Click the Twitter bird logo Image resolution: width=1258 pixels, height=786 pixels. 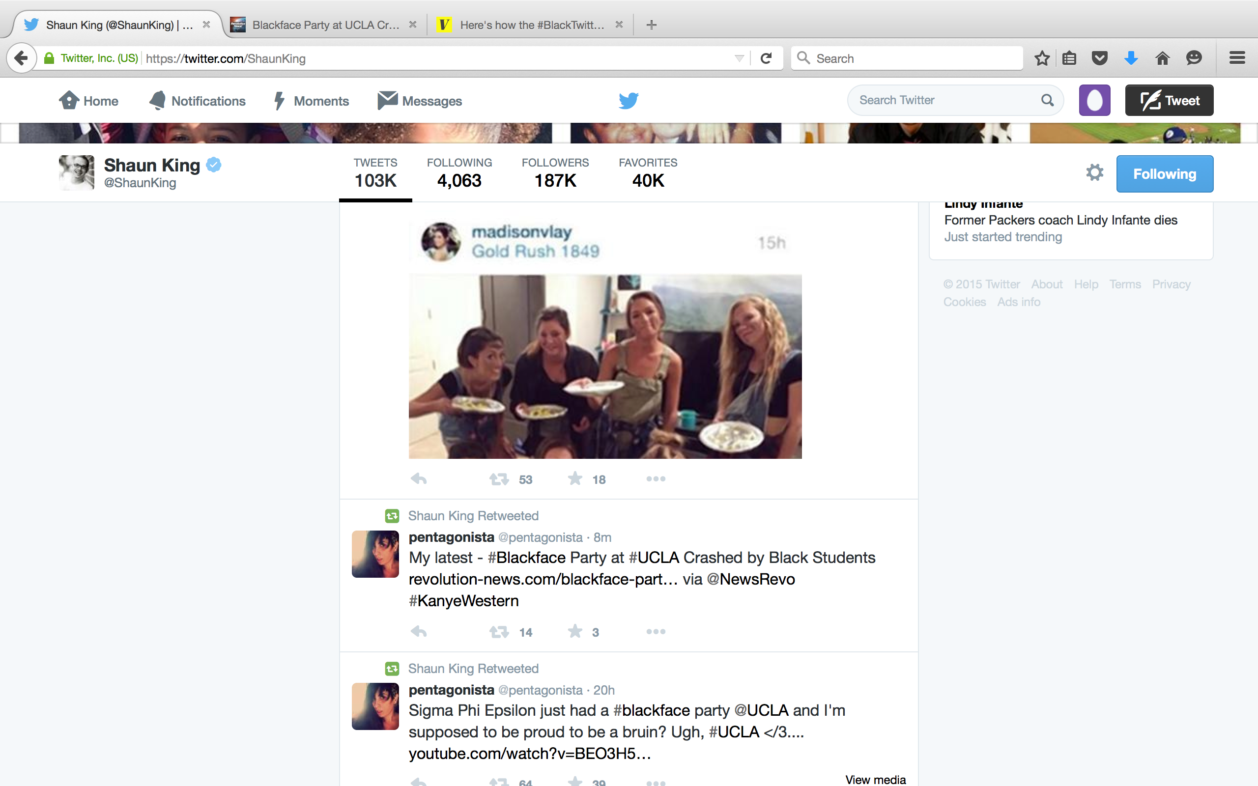[x=629, y=100]
